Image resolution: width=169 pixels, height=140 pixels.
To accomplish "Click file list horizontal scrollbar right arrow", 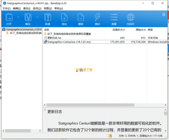I will point(165,105).
